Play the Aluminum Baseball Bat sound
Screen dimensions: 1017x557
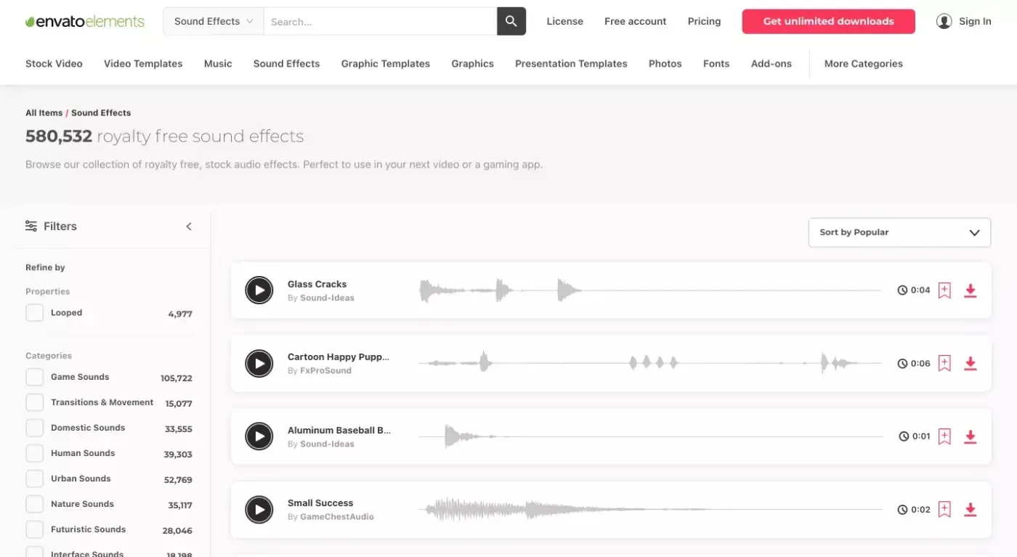click(259, 436)
